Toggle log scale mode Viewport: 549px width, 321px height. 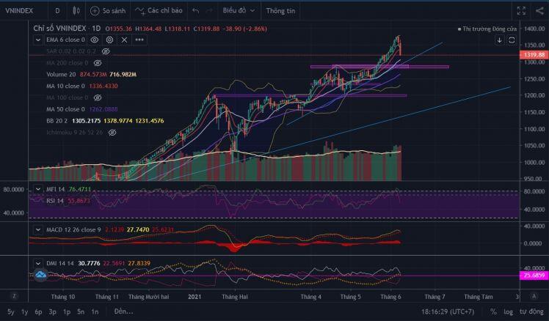509,311
